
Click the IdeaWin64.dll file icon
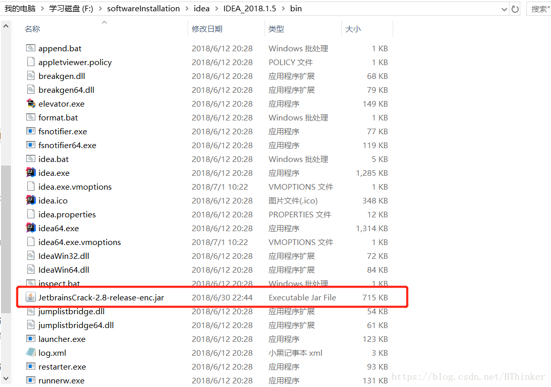[31, 269]
